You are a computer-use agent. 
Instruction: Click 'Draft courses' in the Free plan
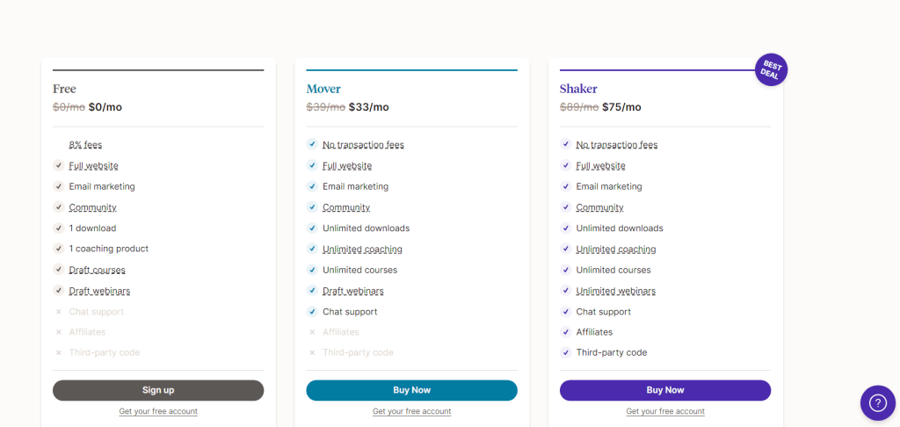click(97, 270)
